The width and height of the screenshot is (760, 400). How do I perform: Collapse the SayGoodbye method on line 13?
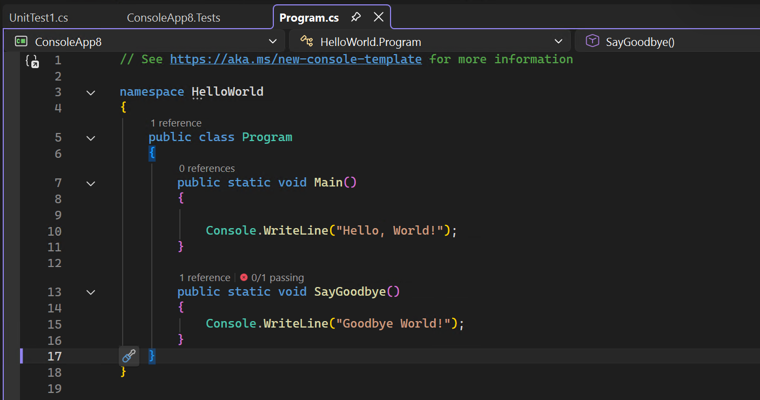pyautogui.click(x=91, y=292)
